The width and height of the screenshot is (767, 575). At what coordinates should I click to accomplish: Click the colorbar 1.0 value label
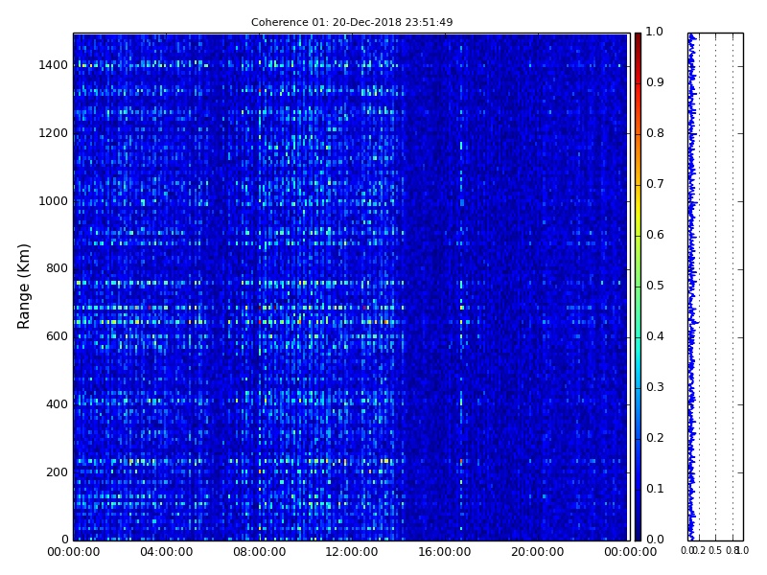(655, 32)
